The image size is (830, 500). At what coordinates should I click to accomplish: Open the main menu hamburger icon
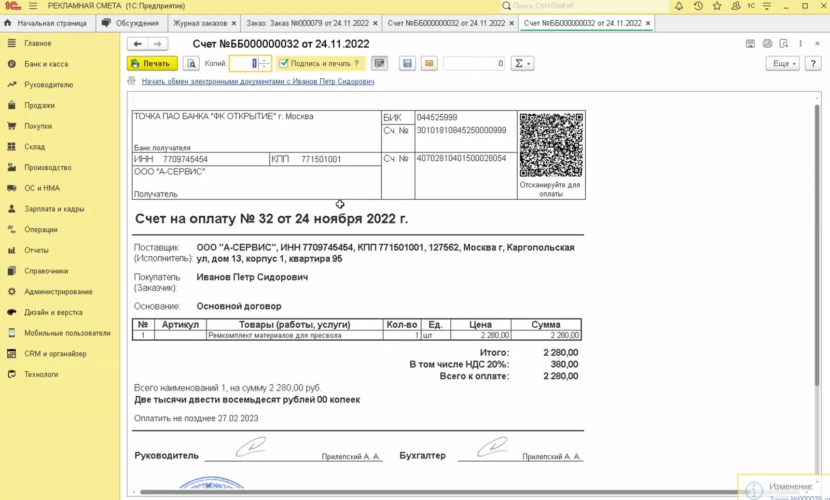tap(33, 6)
